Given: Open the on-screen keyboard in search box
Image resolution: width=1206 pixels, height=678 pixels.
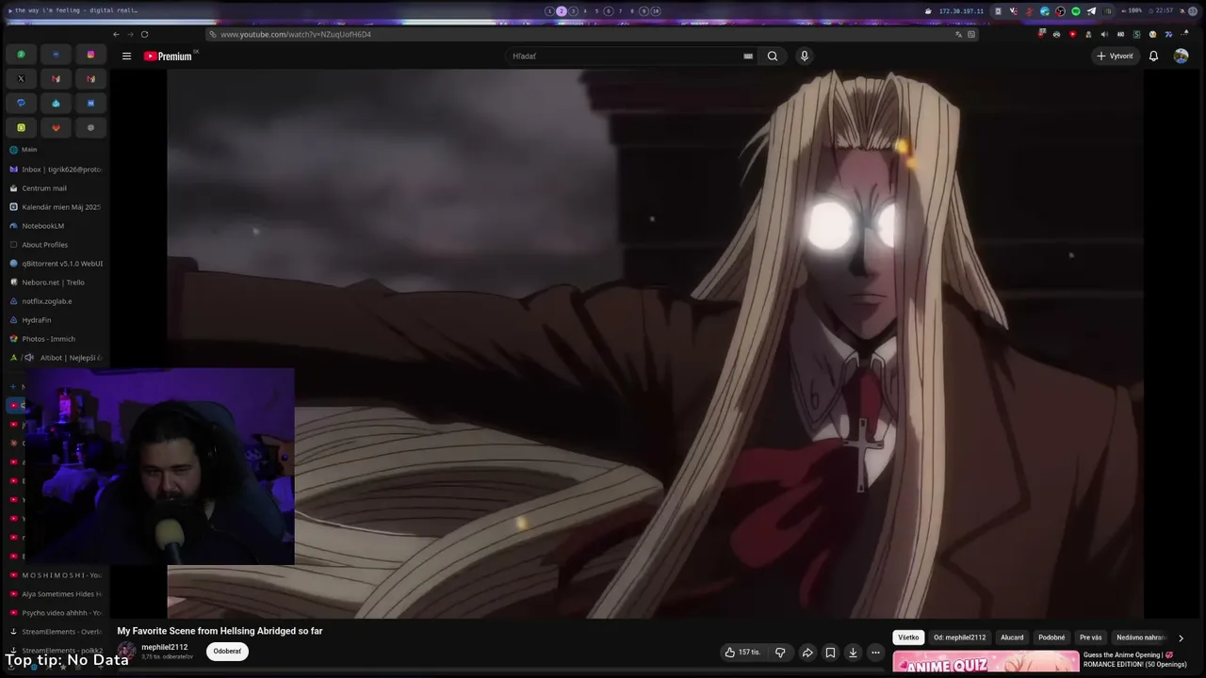Looking at the screenshot, I should pos(748,56).
